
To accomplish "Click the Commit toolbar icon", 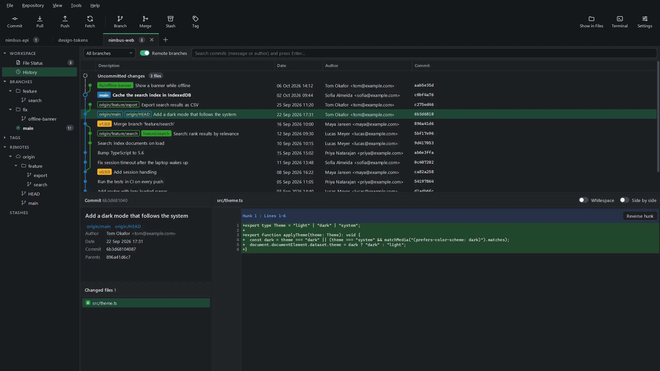I will click(15, 22).
